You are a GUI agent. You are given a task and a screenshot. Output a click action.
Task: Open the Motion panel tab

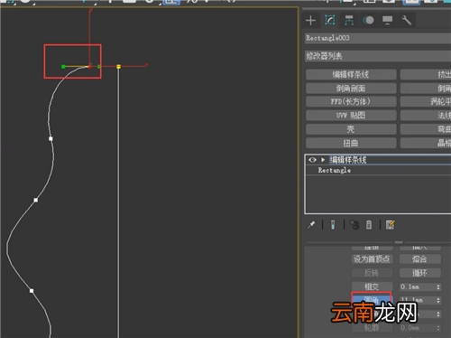pos(368,21)
